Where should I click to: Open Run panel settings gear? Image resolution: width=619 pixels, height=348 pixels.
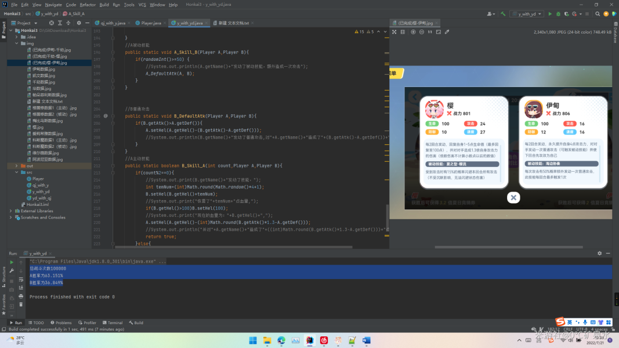coord(600,253)
